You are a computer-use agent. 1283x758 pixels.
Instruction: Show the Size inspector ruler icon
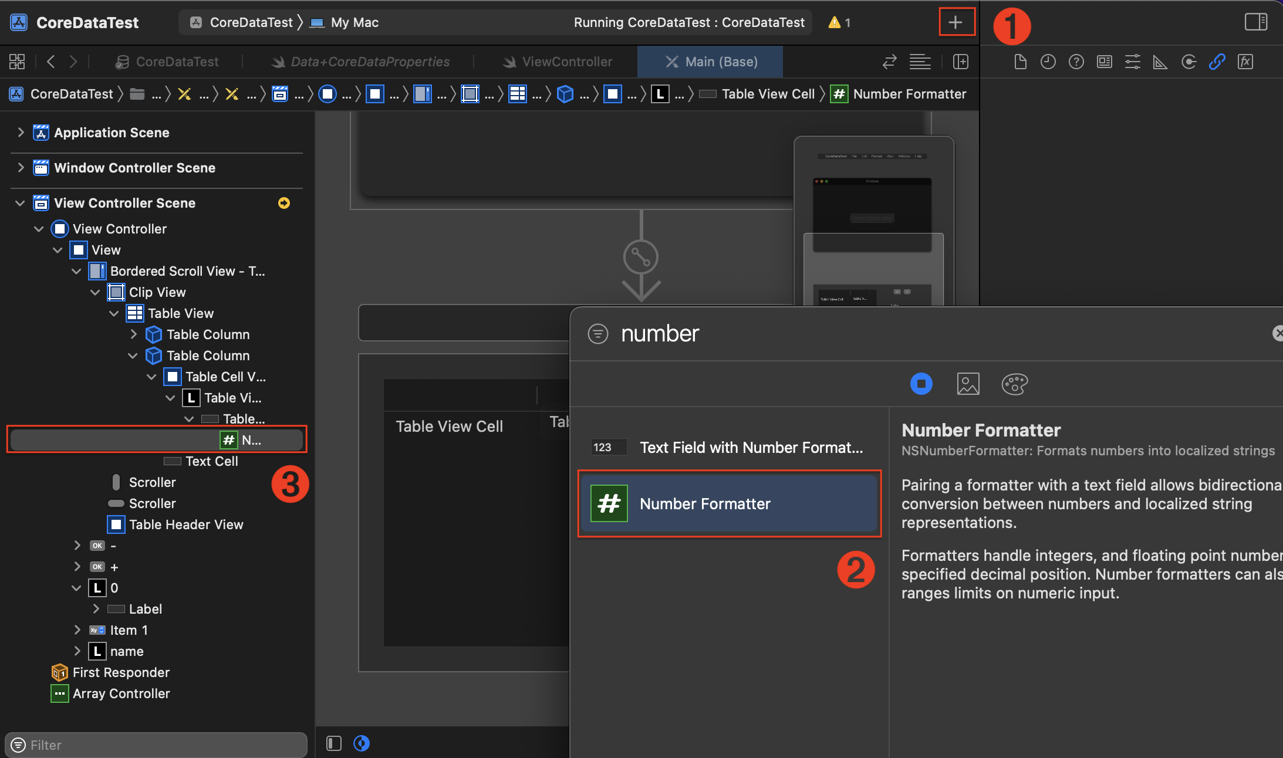pos(1160,62)
